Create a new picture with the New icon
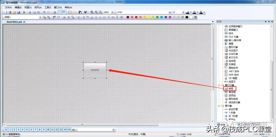The image size is (276, 137). (x=6, y=12)
